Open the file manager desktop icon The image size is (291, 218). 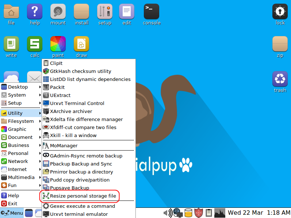point(11,12)
